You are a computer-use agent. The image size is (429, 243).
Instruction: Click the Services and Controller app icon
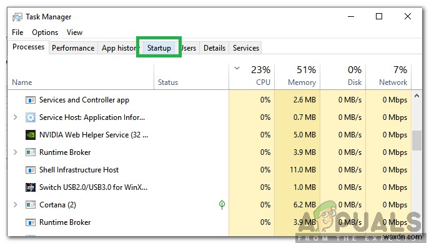[x=31, y=100]
